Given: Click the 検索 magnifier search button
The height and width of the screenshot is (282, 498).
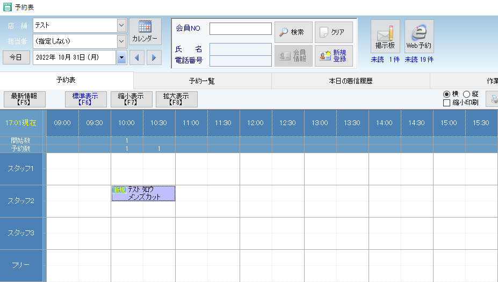Looking at the screenshot, I should click(293, 32).
